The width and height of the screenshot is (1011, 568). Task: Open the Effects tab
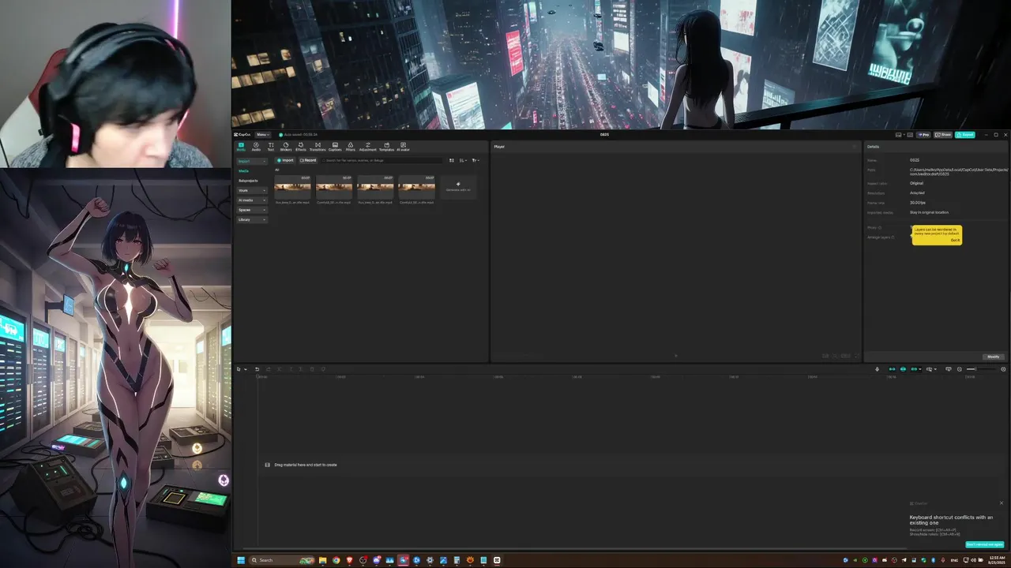[x=301, y=147]
